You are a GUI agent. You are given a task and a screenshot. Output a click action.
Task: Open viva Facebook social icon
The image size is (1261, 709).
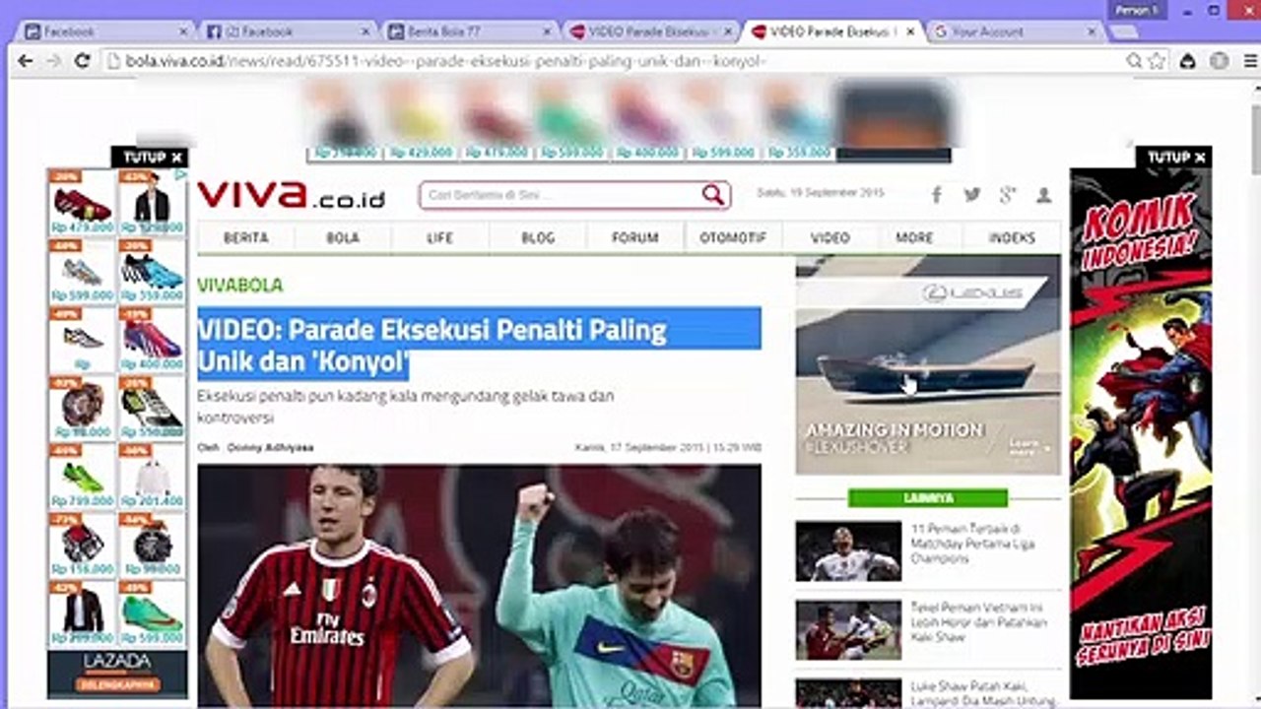pos(937,195)
